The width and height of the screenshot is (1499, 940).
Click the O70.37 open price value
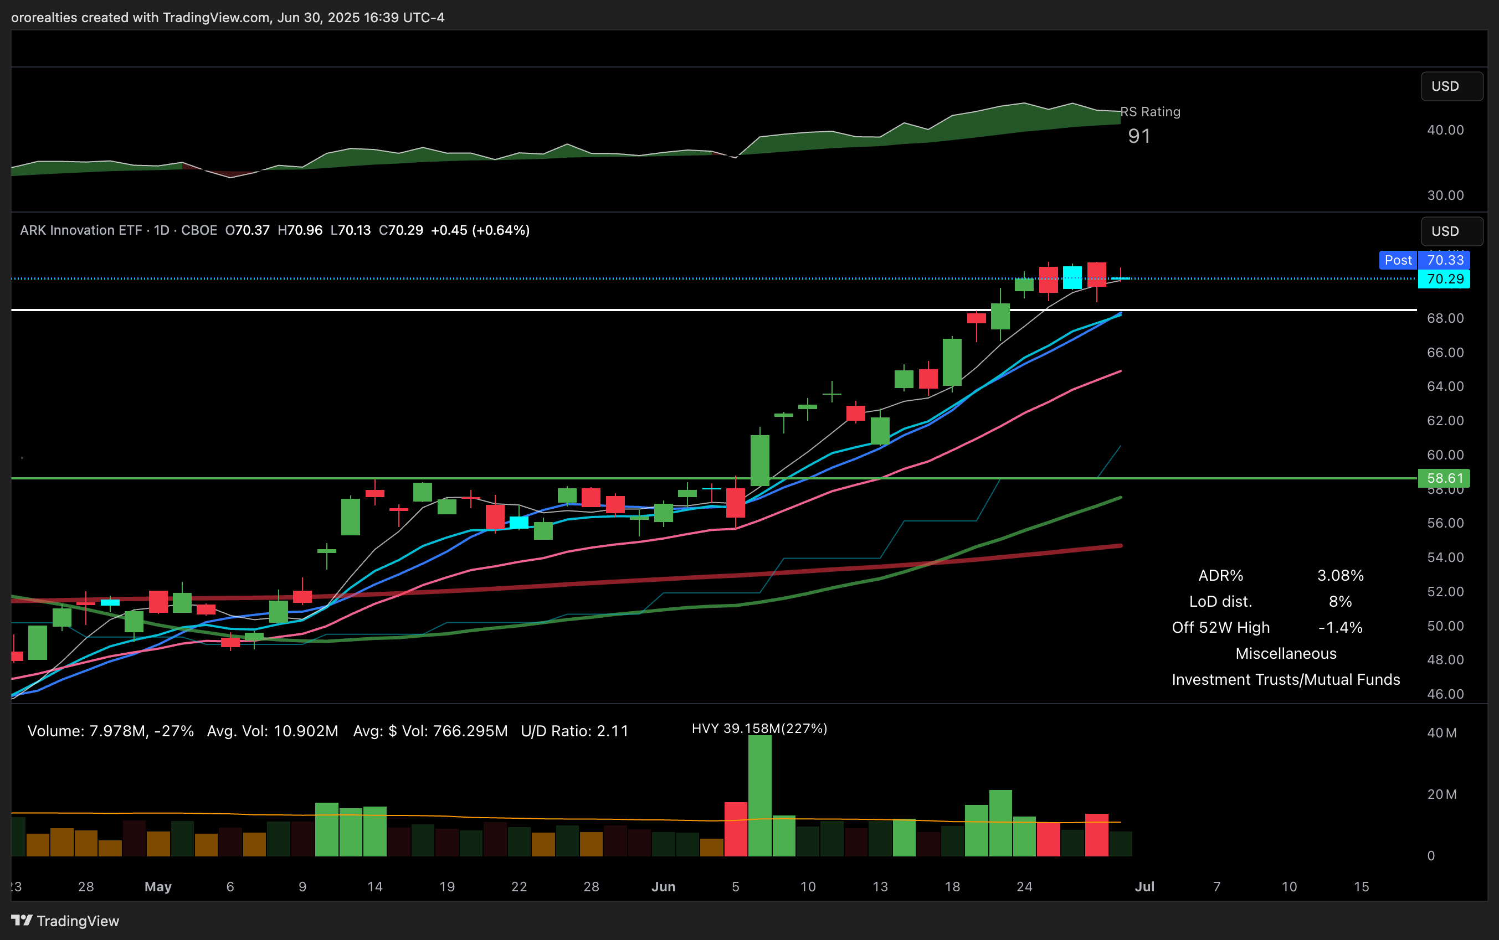[x=248, y=230]
